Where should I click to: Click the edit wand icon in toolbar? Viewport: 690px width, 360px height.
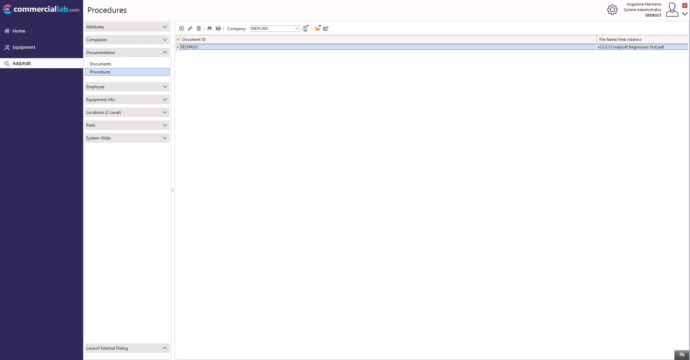point(190,28)
